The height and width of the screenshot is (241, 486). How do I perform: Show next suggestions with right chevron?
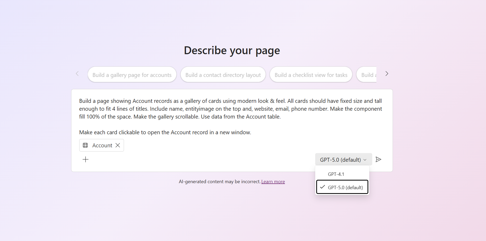pos(387,74)
